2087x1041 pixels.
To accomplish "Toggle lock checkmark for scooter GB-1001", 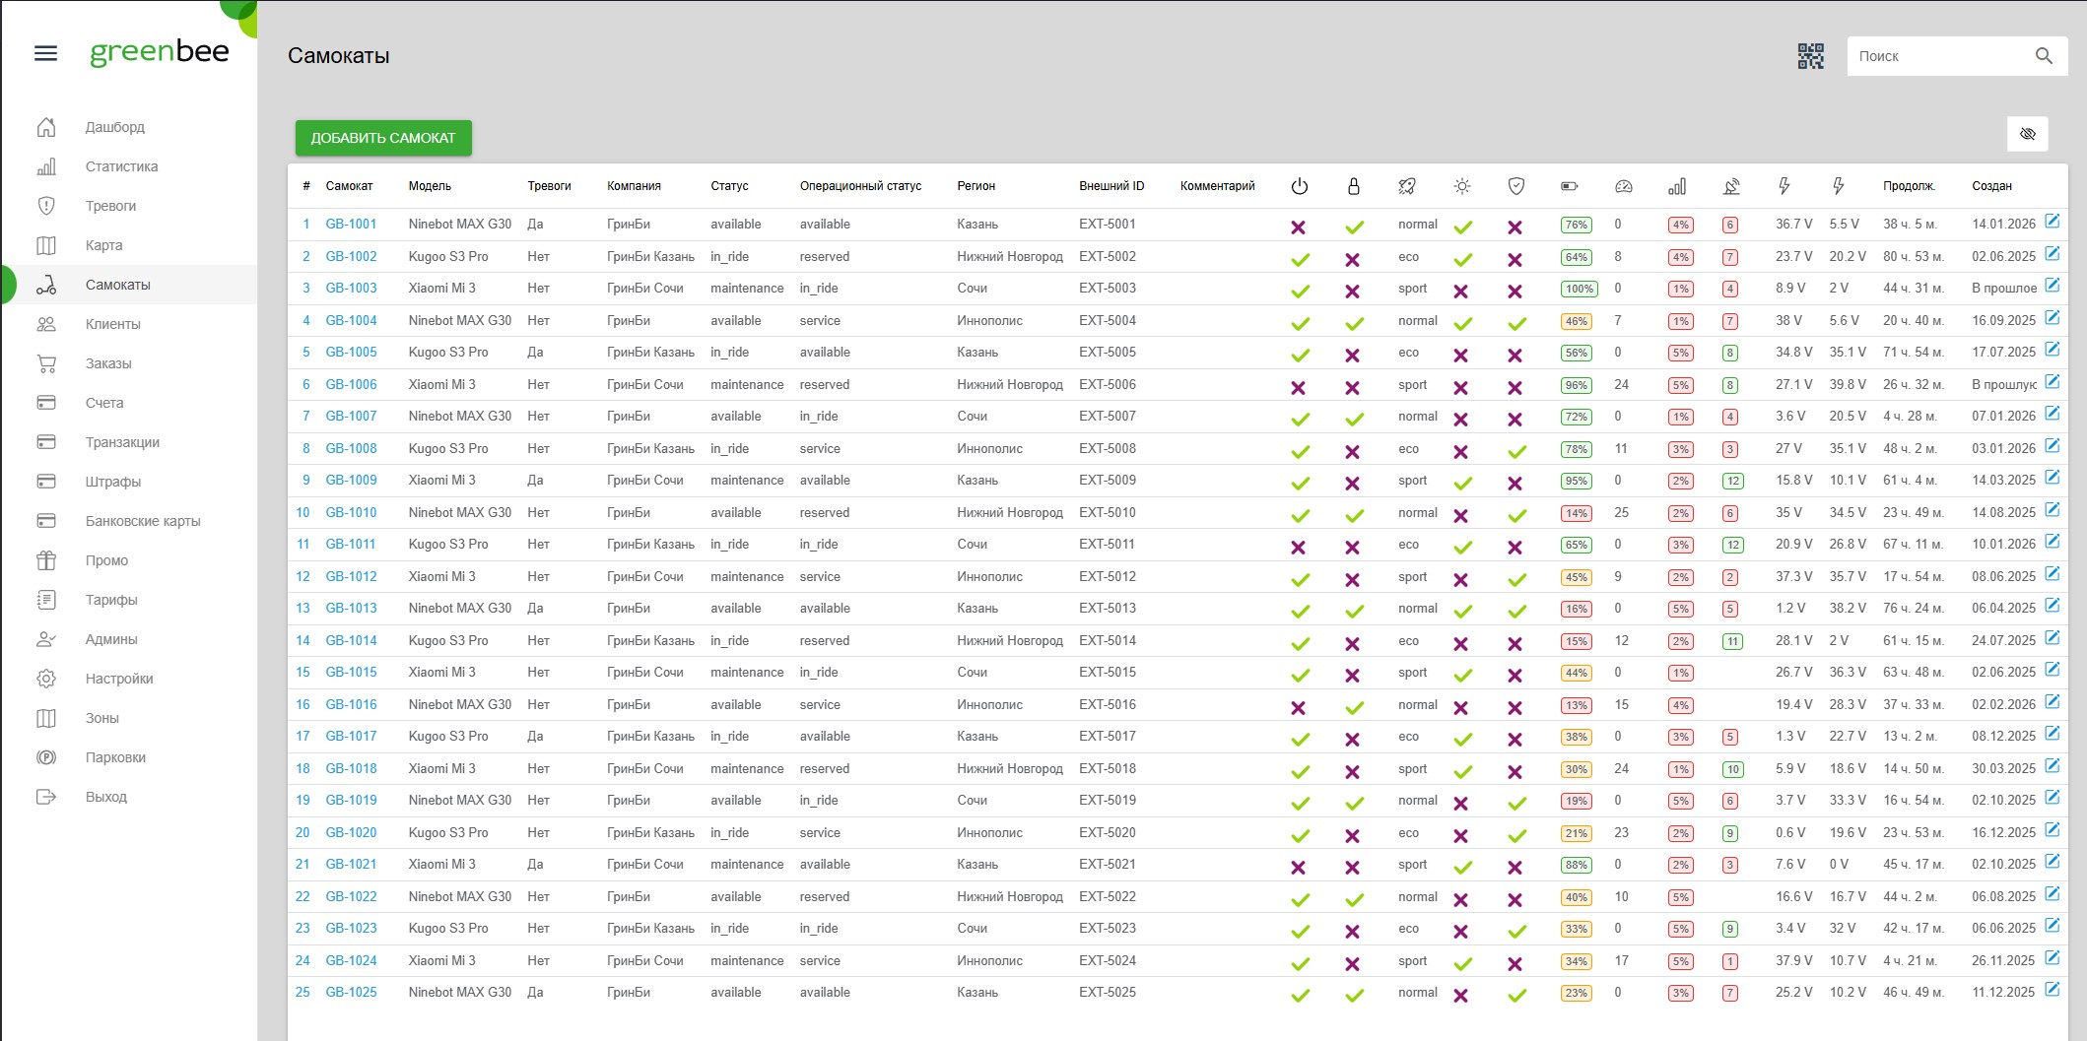I will pyautogui.click(x=1354, y=228).
